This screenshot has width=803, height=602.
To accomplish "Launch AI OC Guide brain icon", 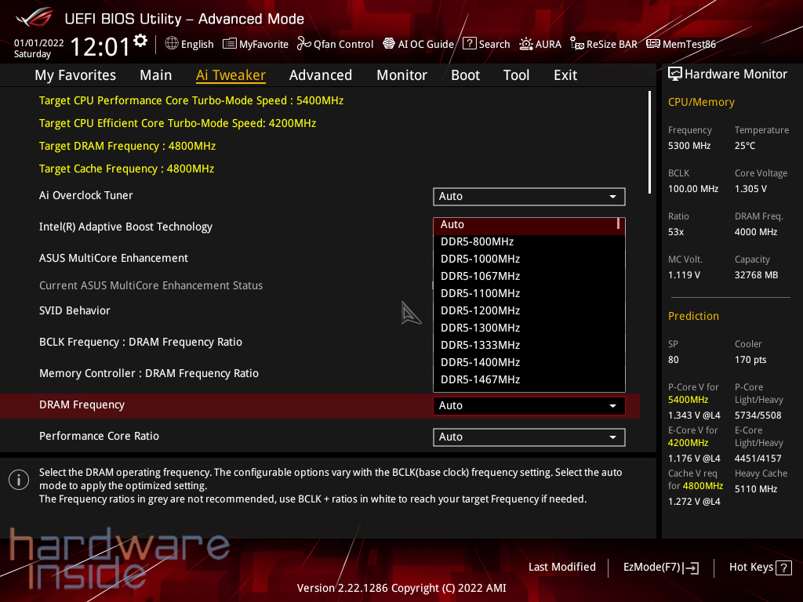I will 389,44.
